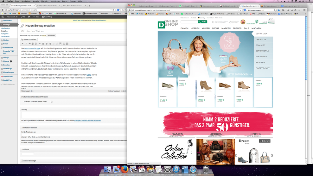Open Deichmann Warenkorb shopping bag
The image size is (313, 176).
click(271, 21)
